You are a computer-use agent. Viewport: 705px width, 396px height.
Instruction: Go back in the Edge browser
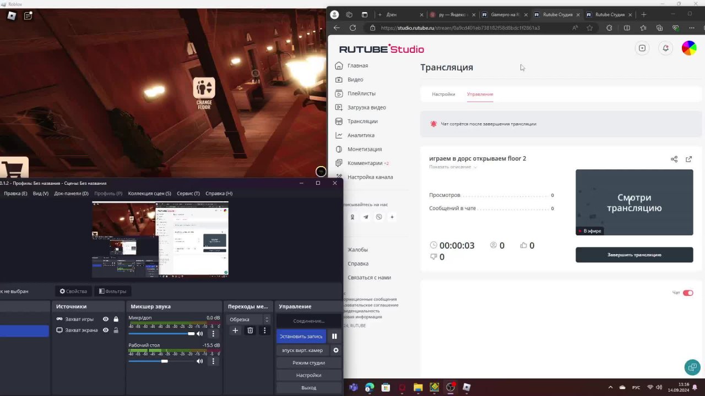tap(337, 28)
